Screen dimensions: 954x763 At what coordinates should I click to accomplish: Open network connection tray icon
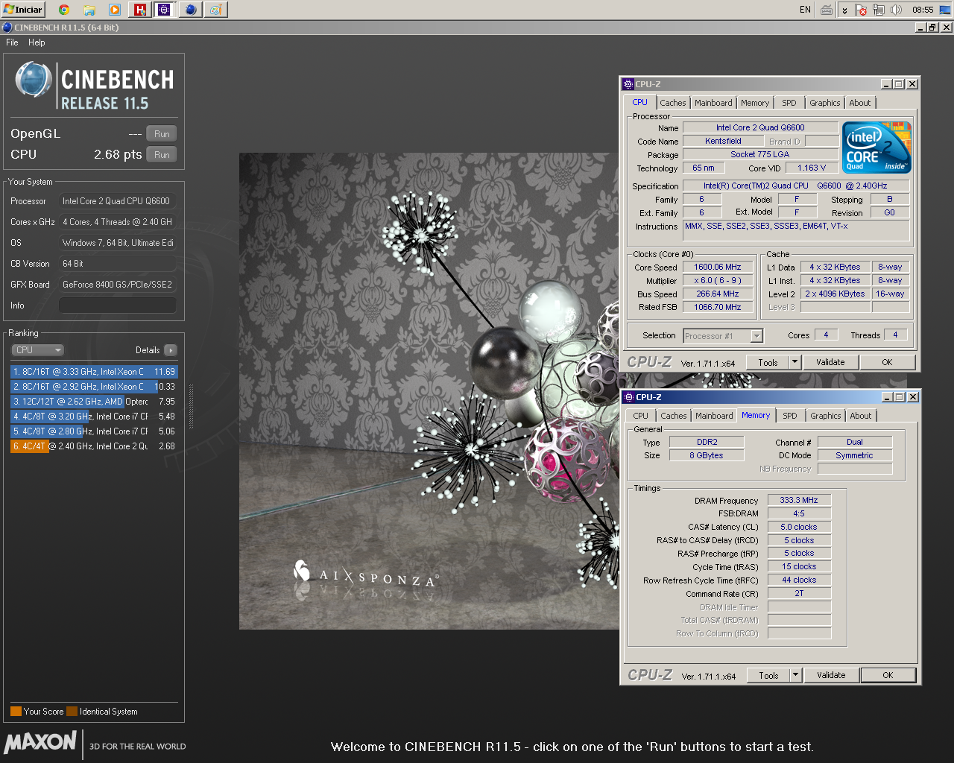[x=879, y=10]
